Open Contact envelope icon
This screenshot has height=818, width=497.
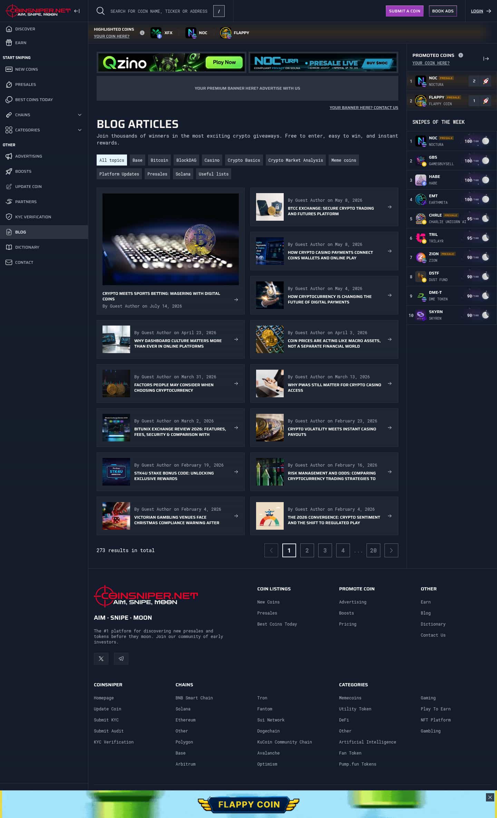point(9,262)
